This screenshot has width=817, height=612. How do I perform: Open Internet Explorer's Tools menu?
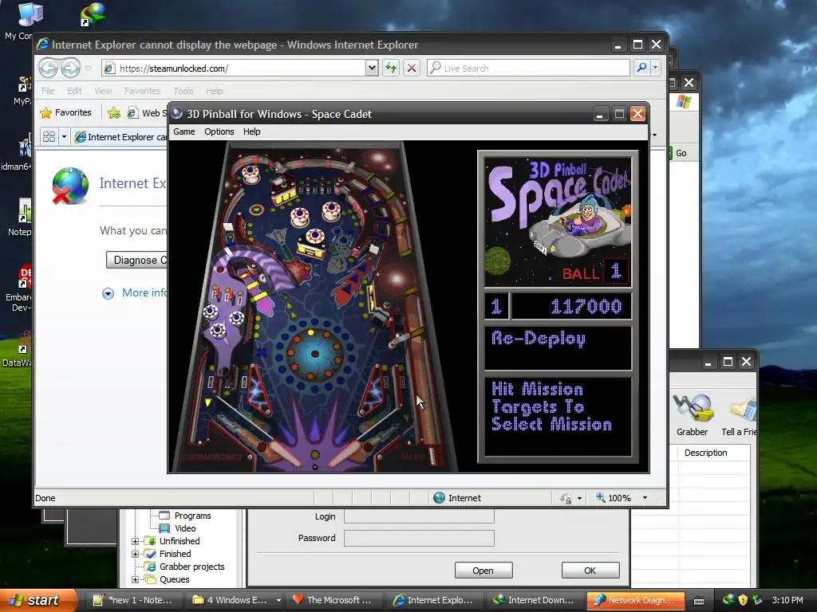point(184,91)
